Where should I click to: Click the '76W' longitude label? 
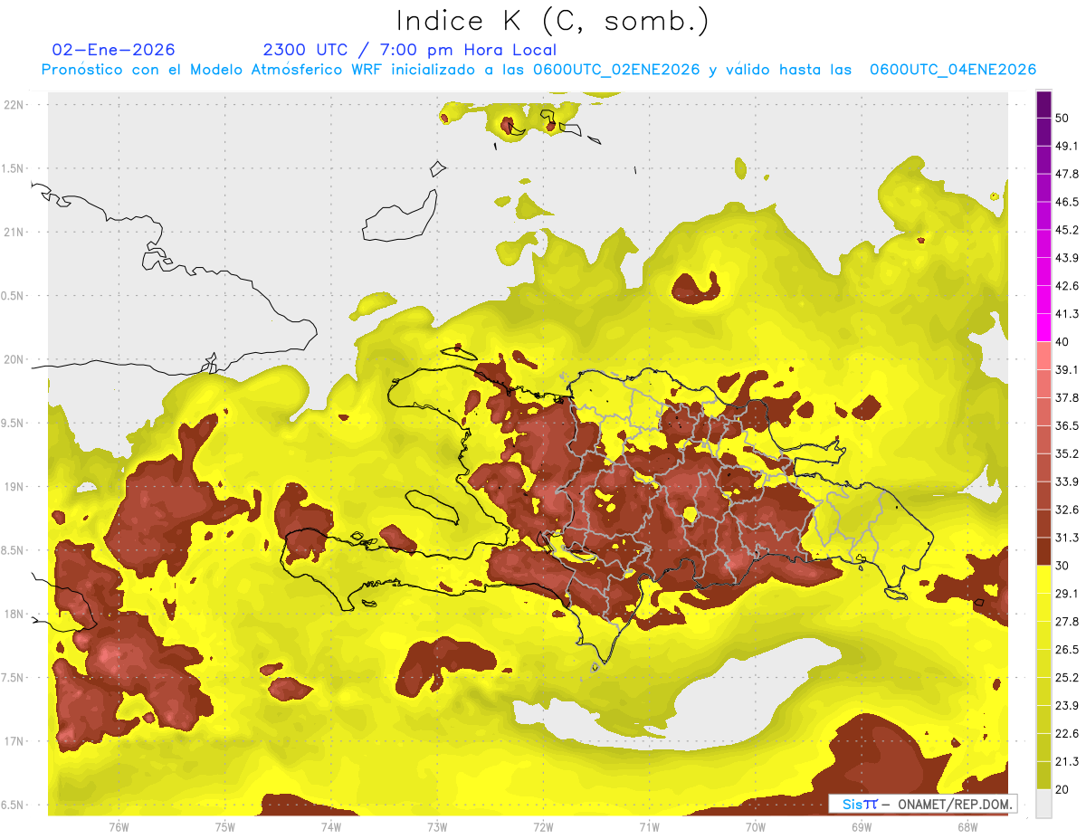tap(119, 826)
